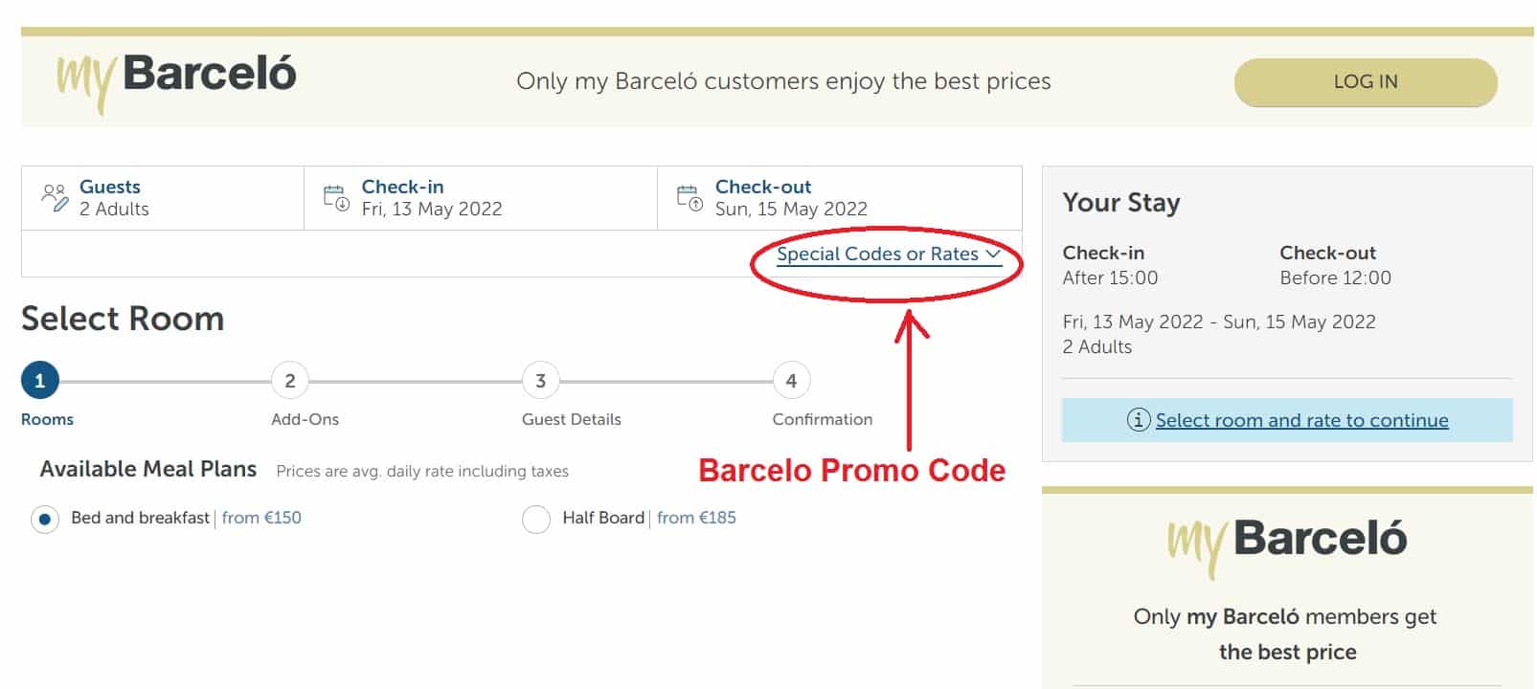Click the Add-Ons step label

(305, 418)
